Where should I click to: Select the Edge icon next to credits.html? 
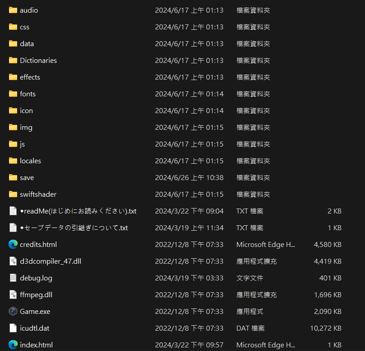tap(13, 244)
